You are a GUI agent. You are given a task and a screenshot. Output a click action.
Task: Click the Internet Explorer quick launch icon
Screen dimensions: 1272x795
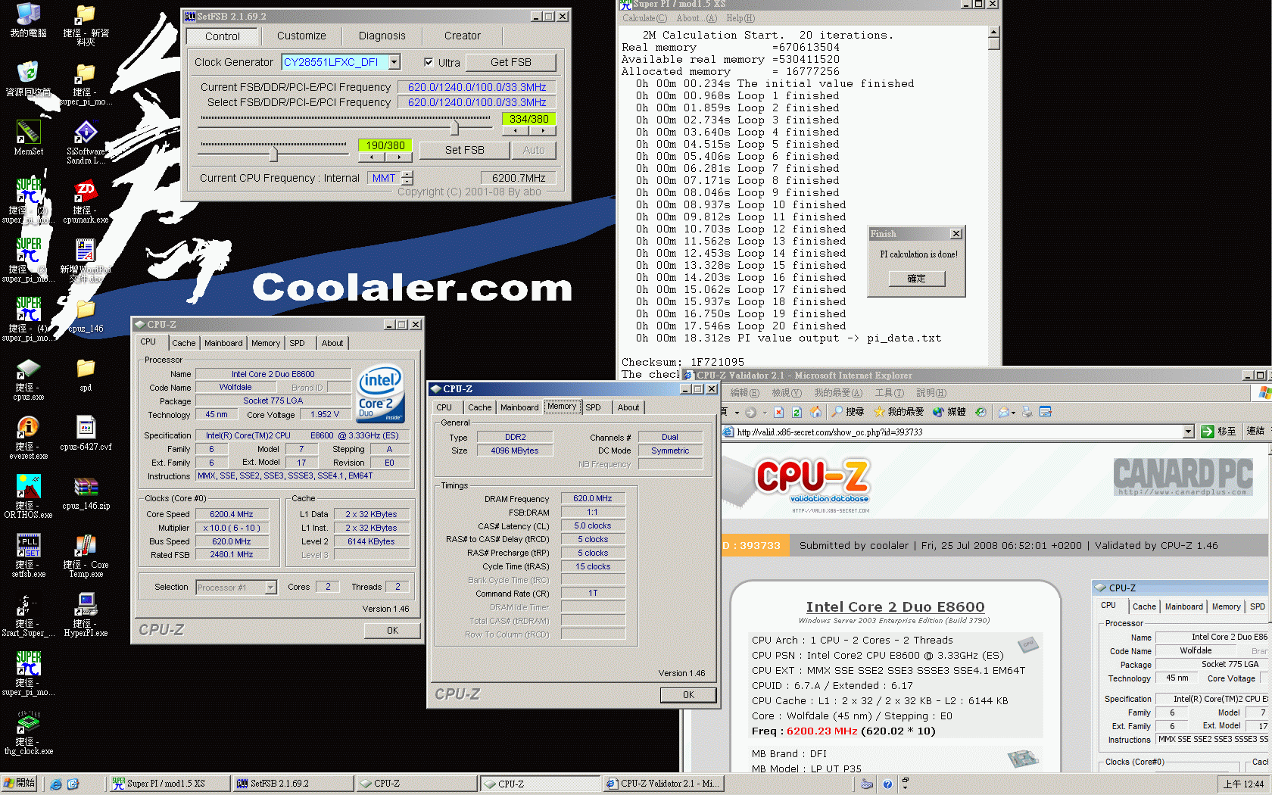tap(56, 784)
